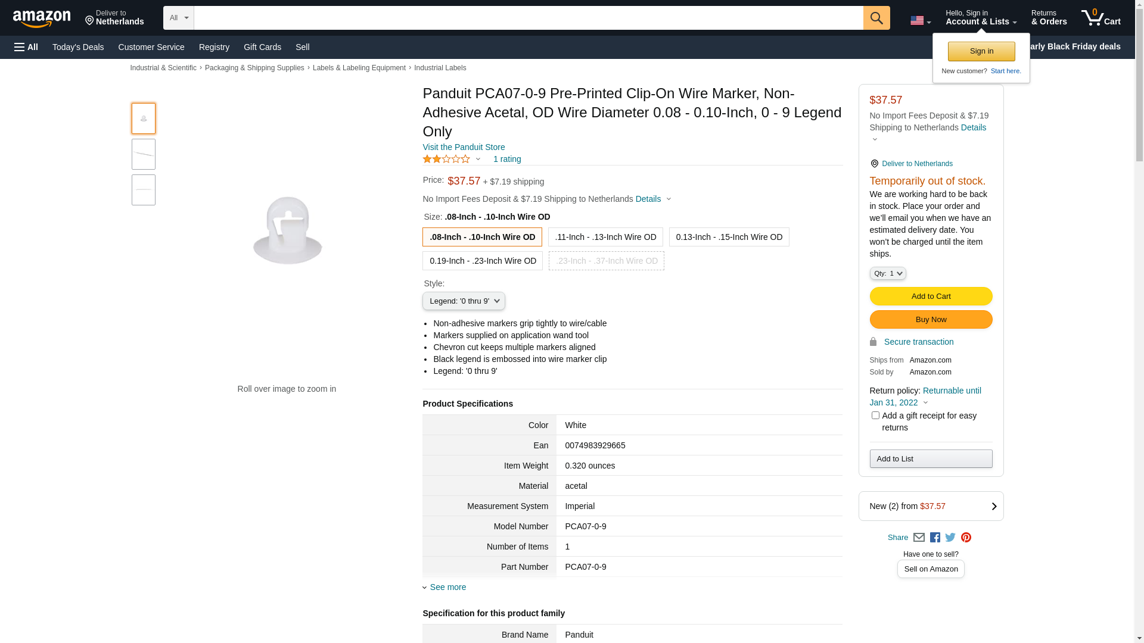Screen dimensions: 1144x643
Task: Click the Add to Cart button
Action: (x=930, y=296)
